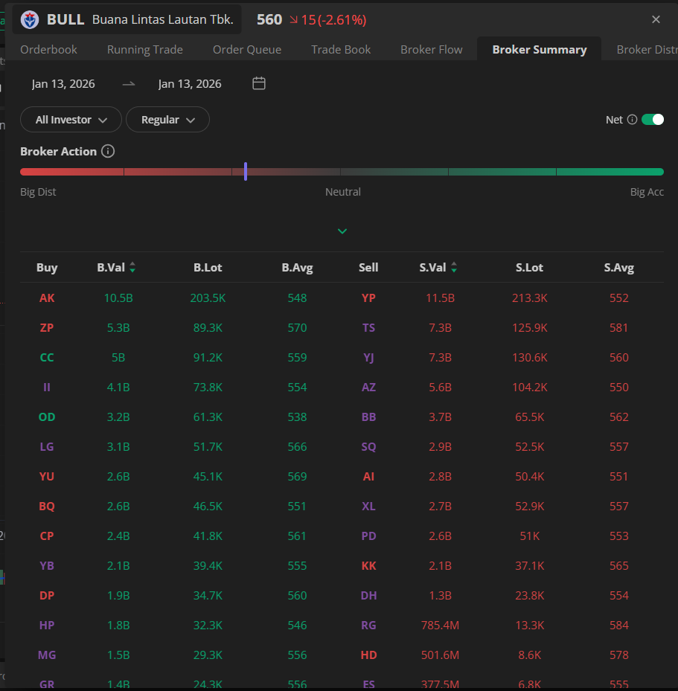Click the end date field
This screenshot has height=691, width=678.
coord(190,84)
